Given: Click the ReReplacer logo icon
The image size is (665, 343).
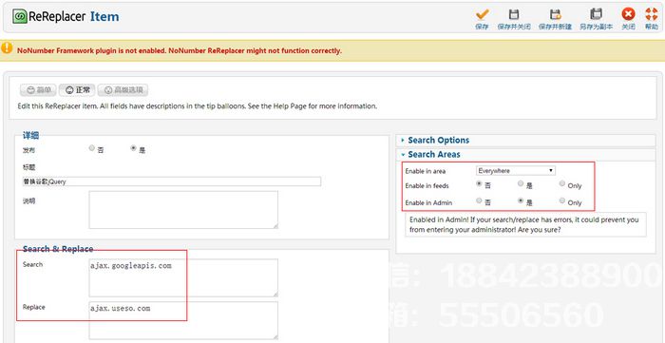Looking at the screenshot, I should pos(20,16).
